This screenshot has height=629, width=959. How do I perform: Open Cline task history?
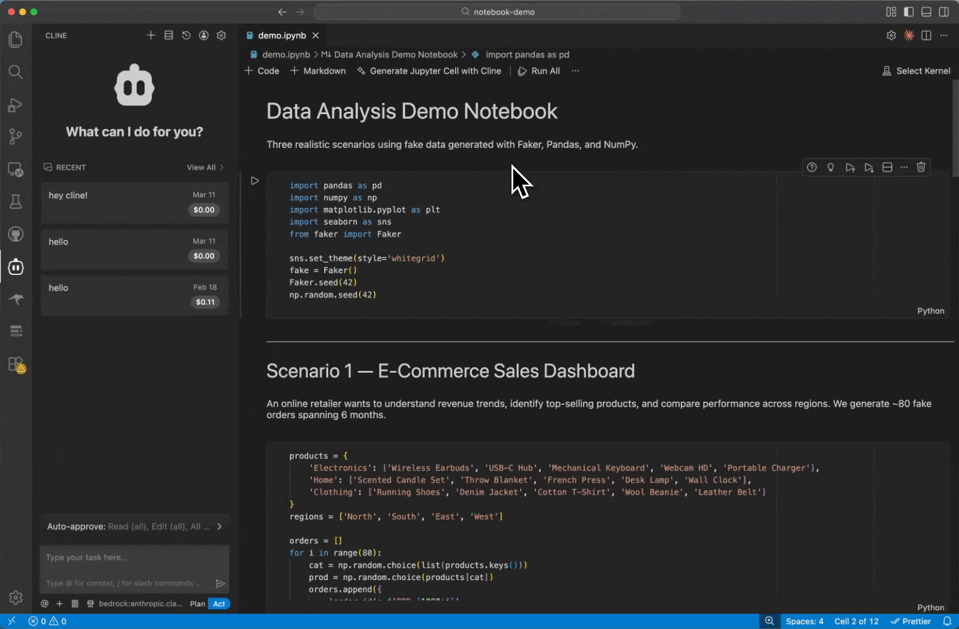186,36
